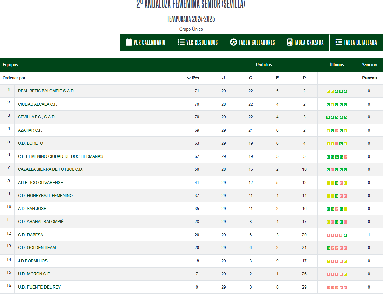Image resolution: width=385 pixels, height=295 pixels.
Task: Click the Equipos header label
Action: (11, 65)
